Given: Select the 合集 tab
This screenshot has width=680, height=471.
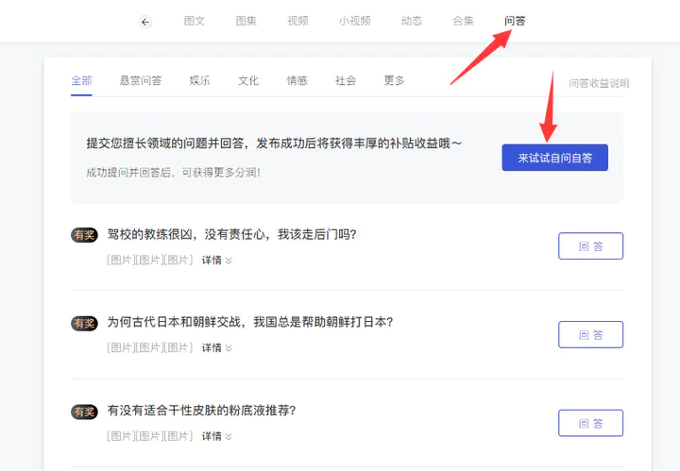Looking at the screenshot, I should click(x=463, y=21).
